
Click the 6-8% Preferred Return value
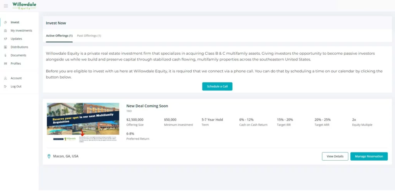click(x=130, y=134)
